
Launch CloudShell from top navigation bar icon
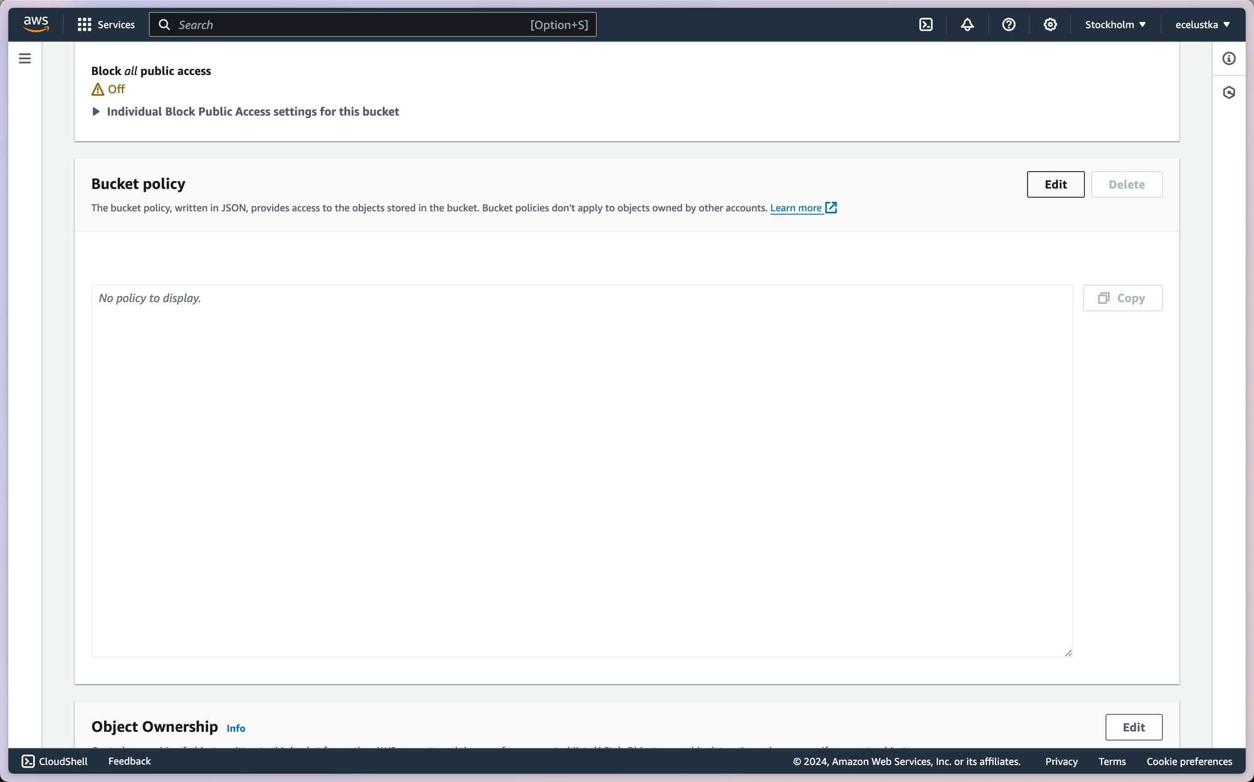(925, 24)
